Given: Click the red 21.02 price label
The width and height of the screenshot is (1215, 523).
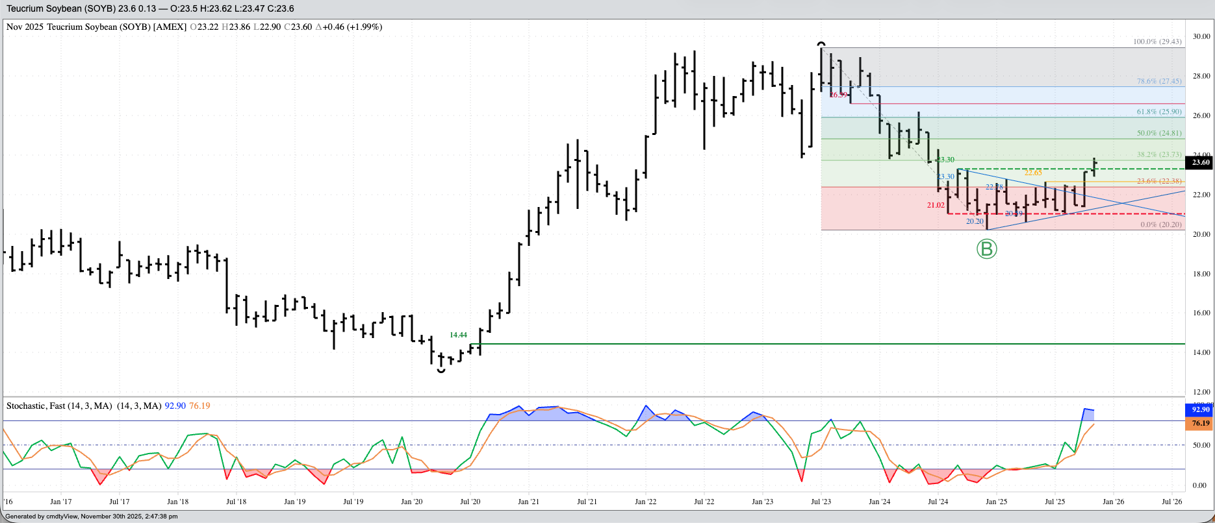Looking at the screenshot, I should coord(936,205).
